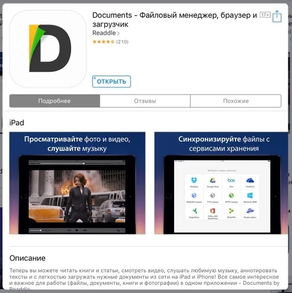The image size is (292, 293).
Task: Click the Box icon in screenshot
Action: coord(231,180)
